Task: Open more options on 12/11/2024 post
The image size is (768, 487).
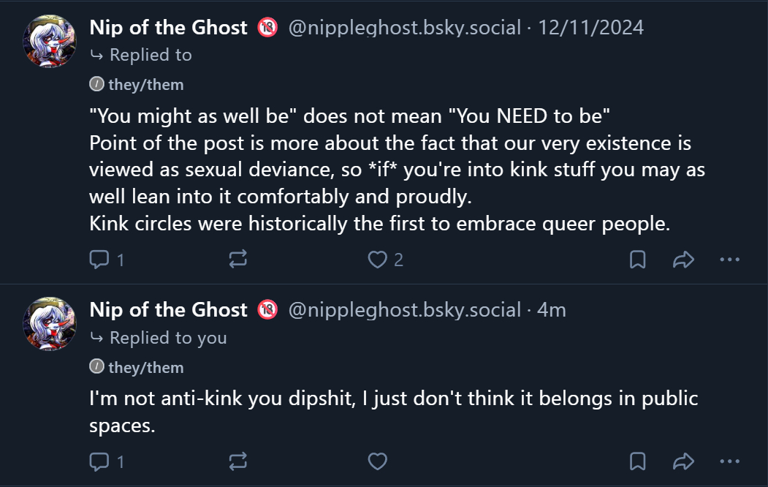Action: tap(730, 260)
